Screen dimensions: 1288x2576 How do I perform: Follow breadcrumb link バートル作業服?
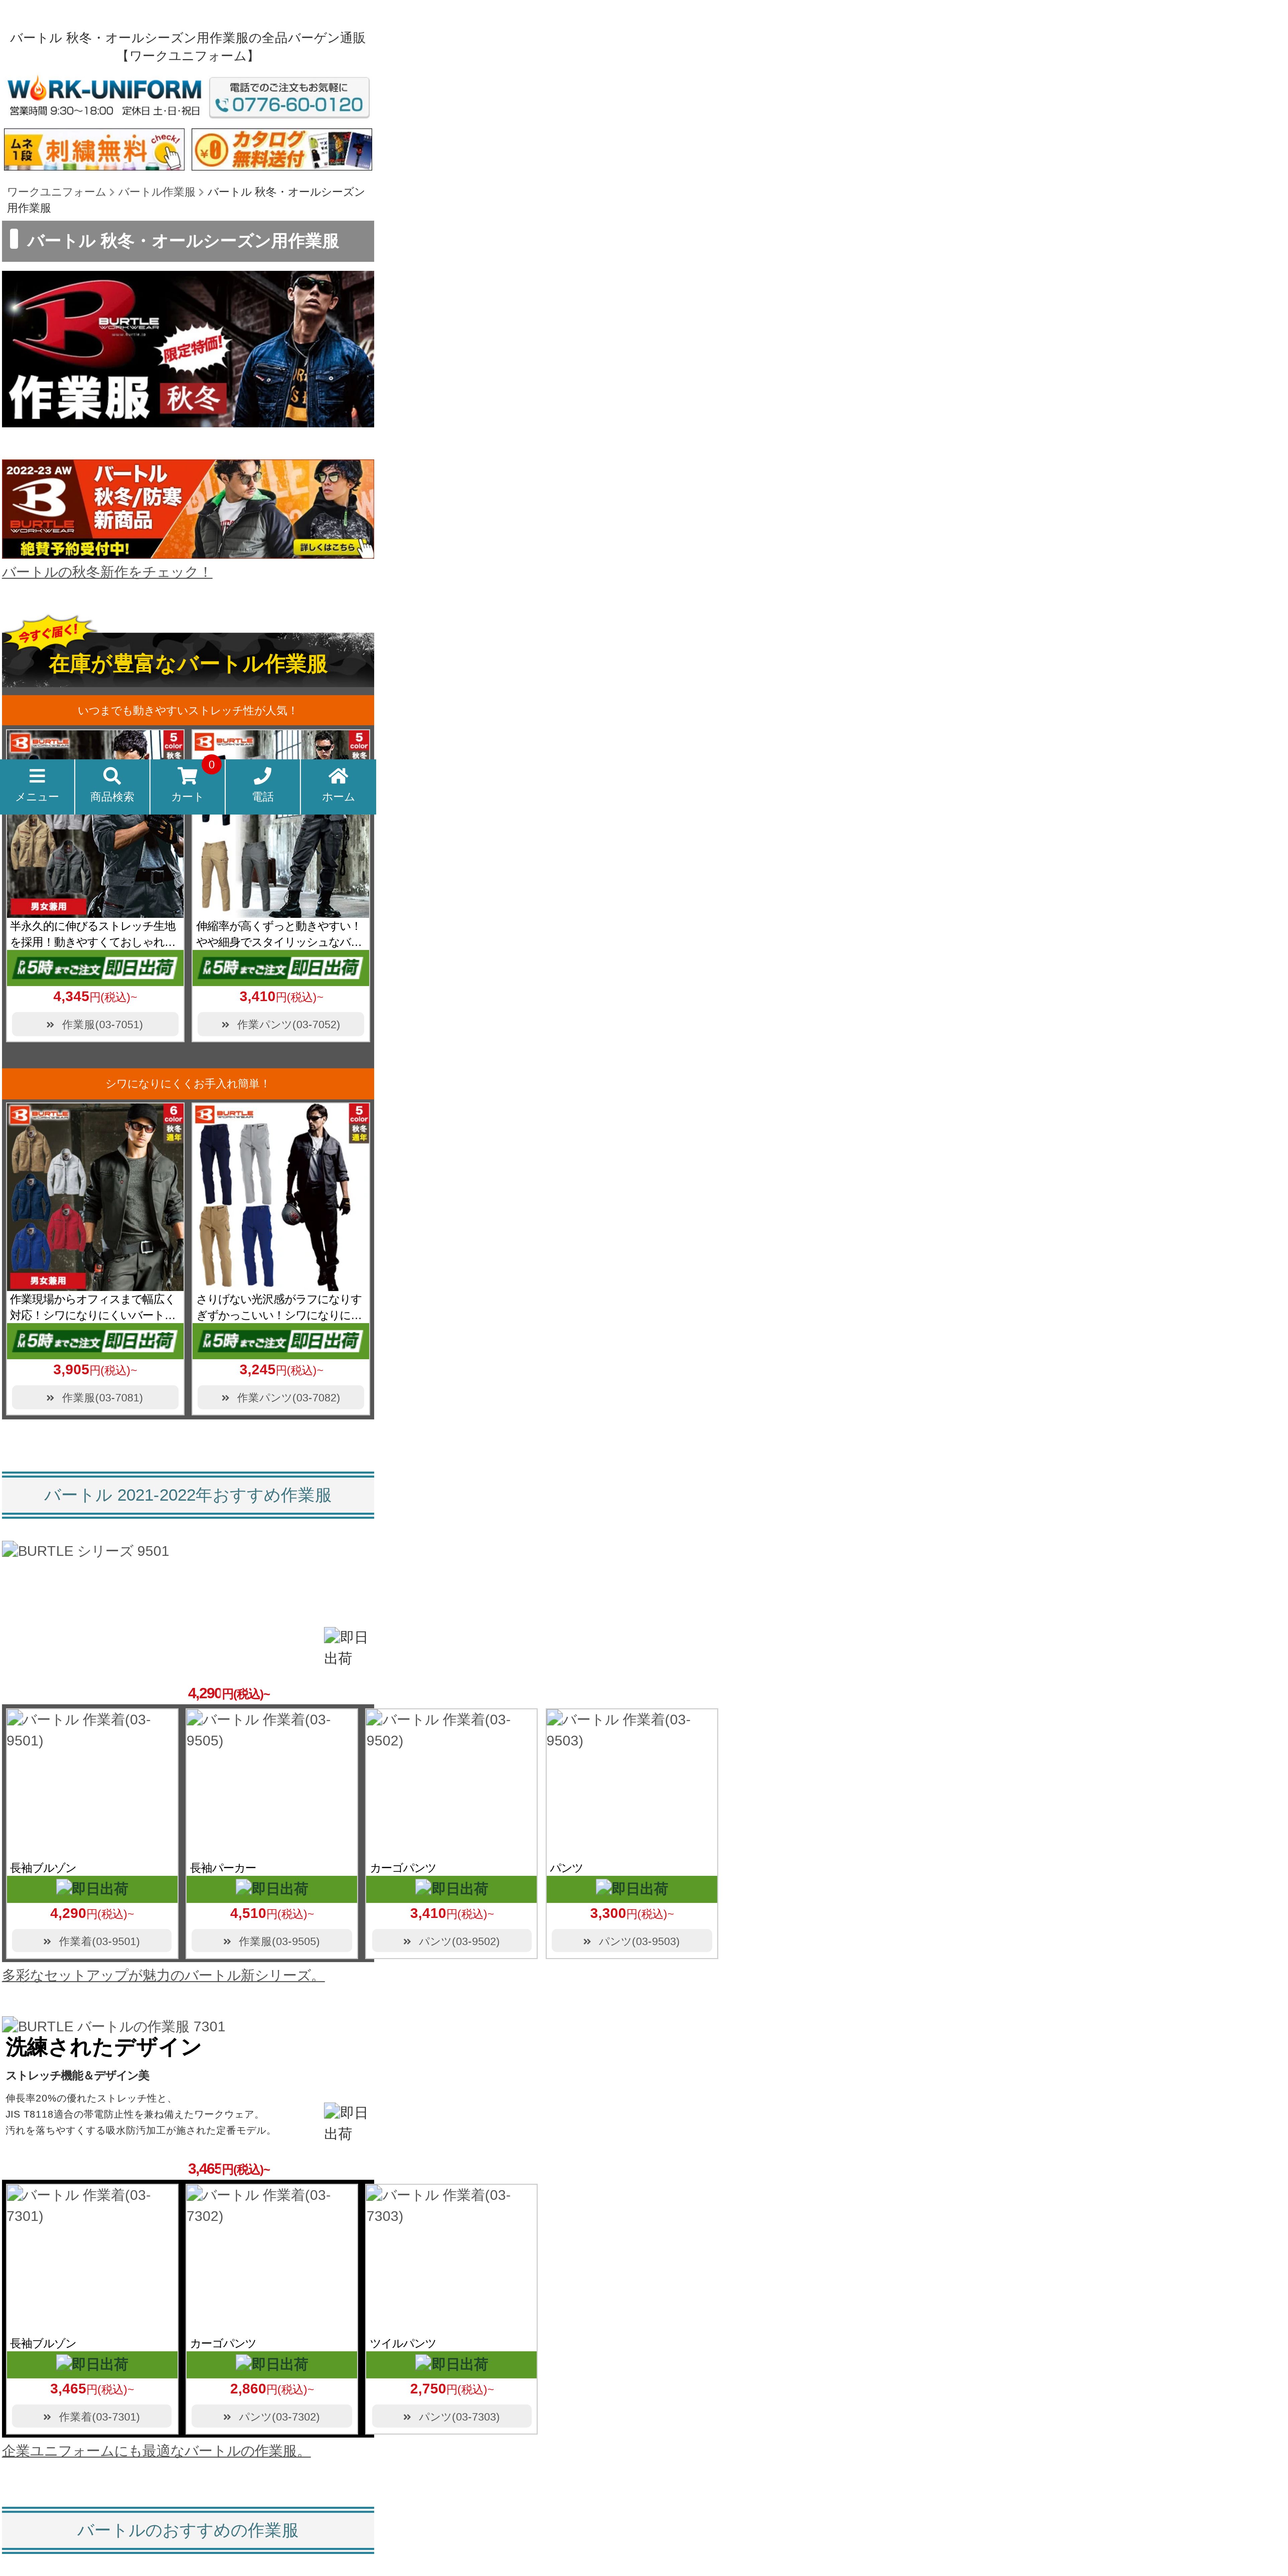(x=157, y=192)
